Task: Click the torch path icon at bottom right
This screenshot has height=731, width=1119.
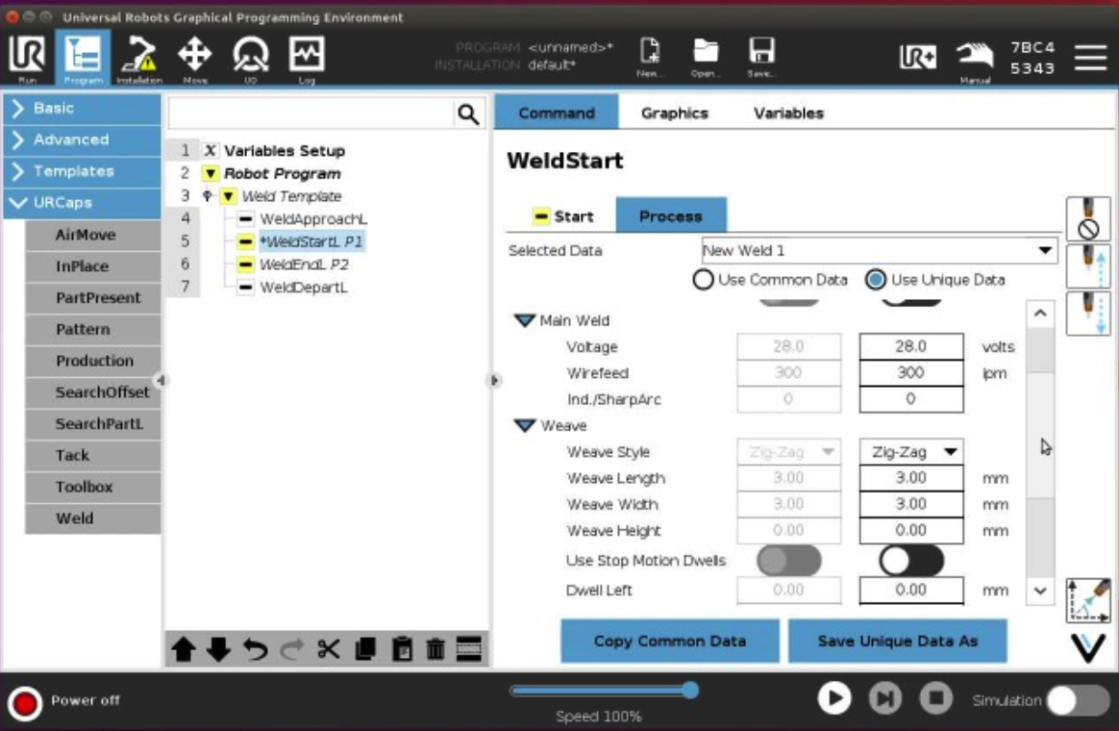Action: coord(1087,600)
